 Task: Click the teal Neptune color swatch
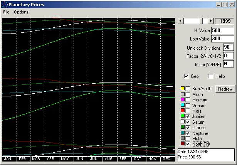pyautogui.click(x=183, y=133)
